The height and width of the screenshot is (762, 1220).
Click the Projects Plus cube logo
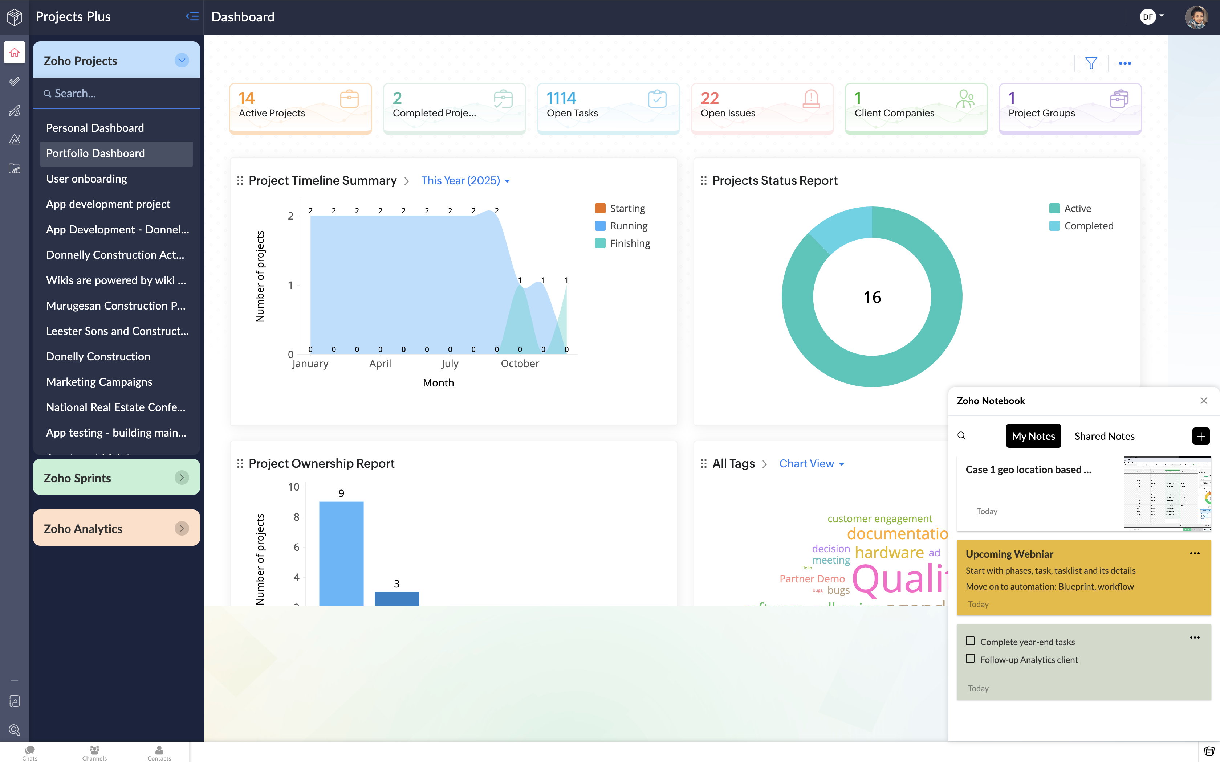tap(15, 17)
